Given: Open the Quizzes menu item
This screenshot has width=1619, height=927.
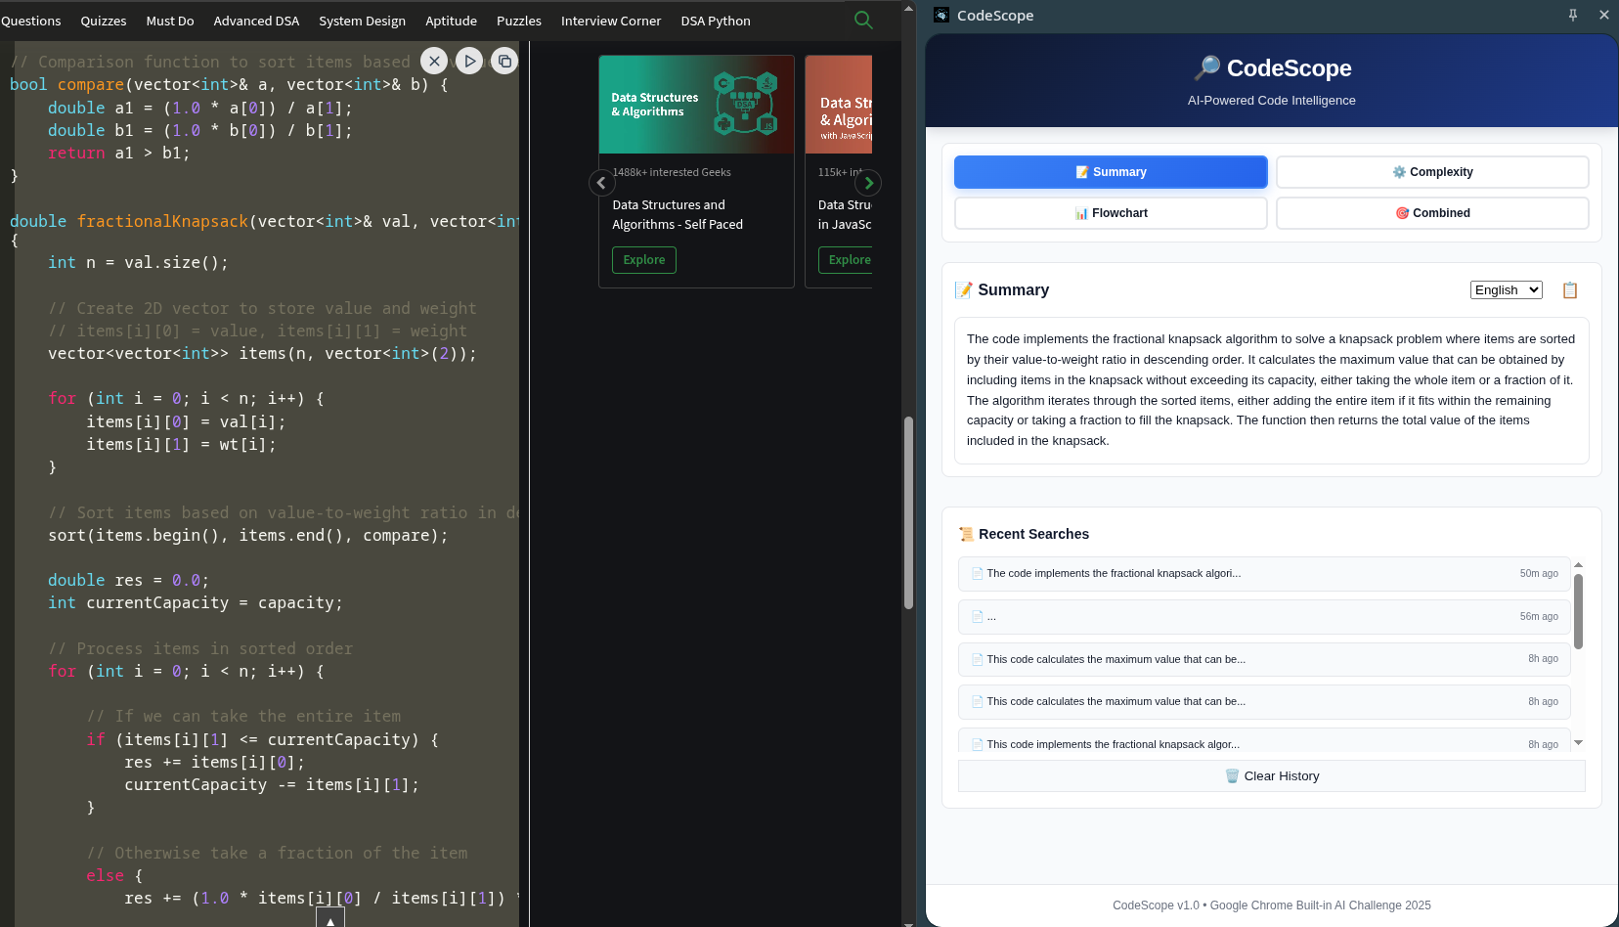Looking at the screenshot, I should (x=104, y=21).
